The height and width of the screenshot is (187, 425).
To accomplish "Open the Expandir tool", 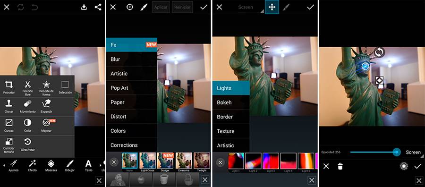I will coord(46,106).
